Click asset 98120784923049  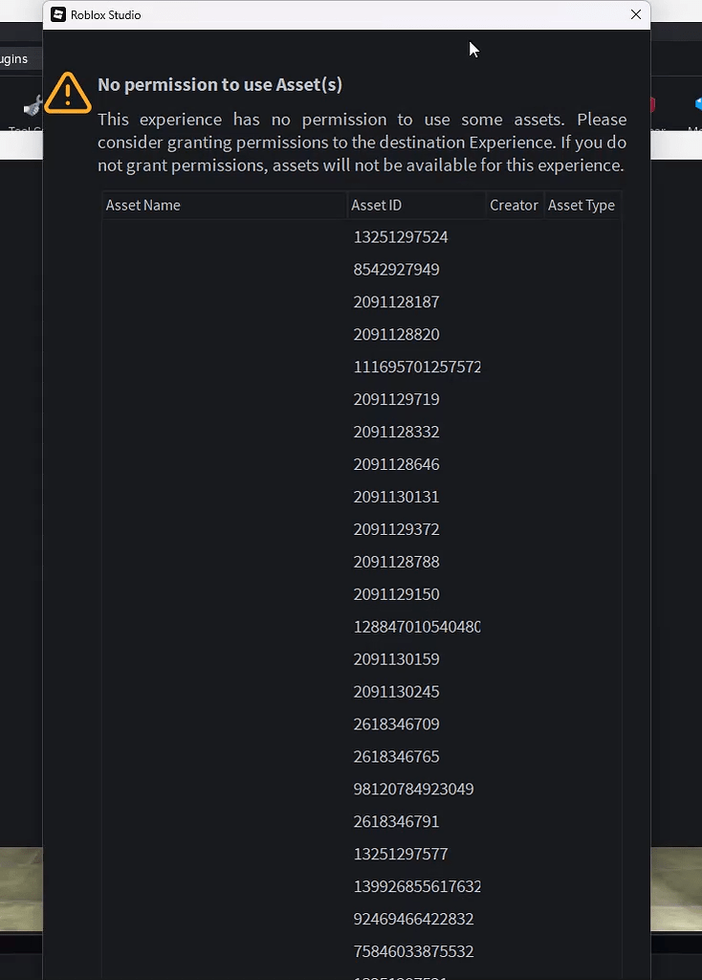[x=413, y=789]
